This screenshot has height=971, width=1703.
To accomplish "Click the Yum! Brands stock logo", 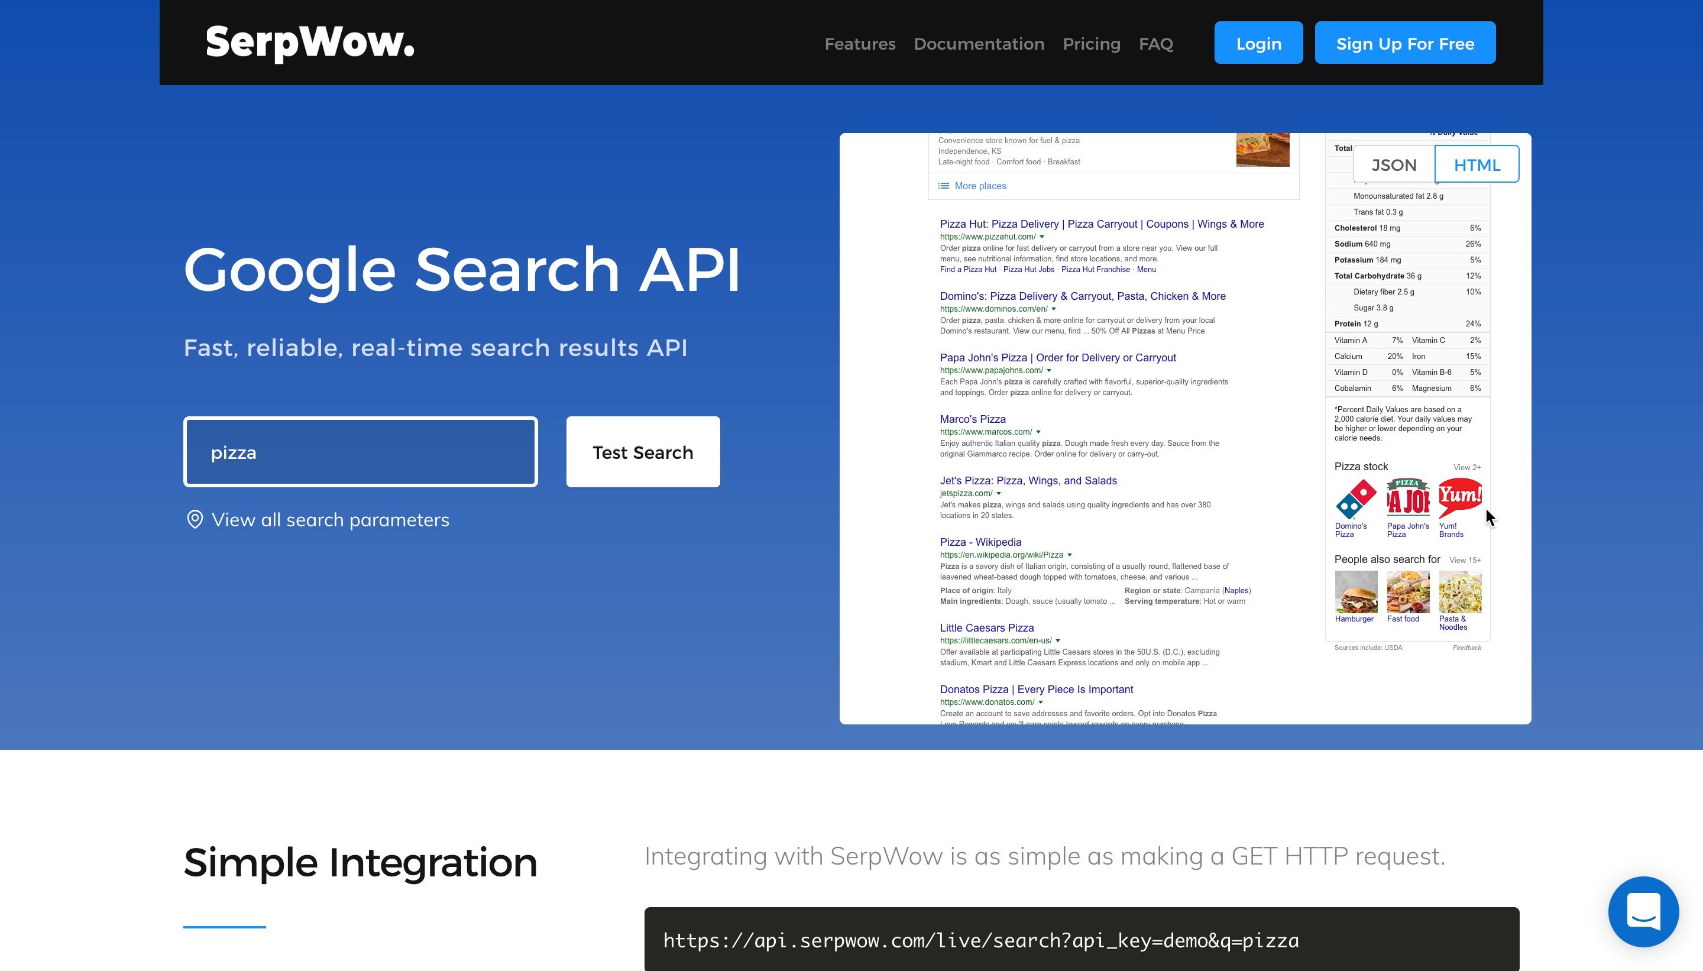I will 1459,498.
